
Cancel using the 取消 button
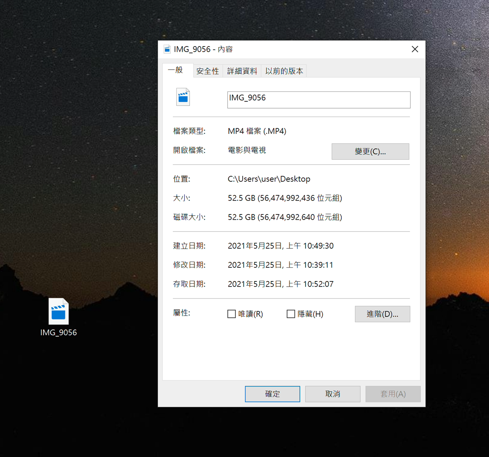point(332,394)
